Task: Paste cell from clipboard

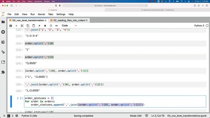Action: pos(33,26)
